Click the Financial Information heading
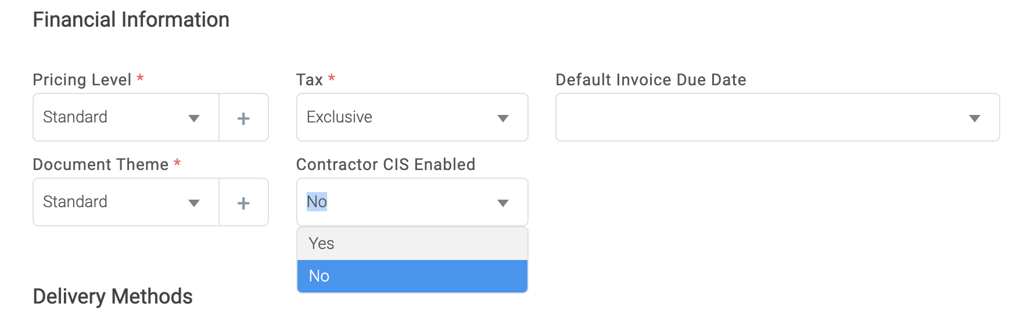This screenshot has width=1027, height=325. pos(131,20)
